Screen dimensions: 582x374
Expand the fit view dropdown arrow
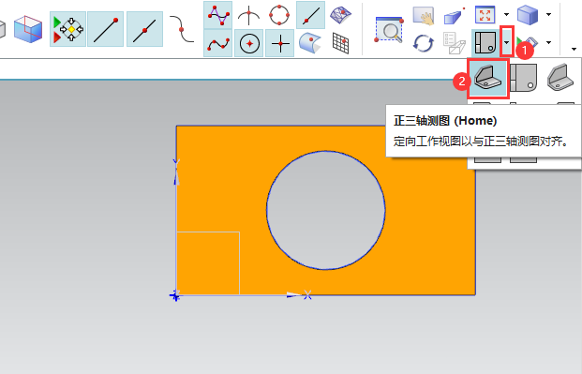[x=507, y=14]
